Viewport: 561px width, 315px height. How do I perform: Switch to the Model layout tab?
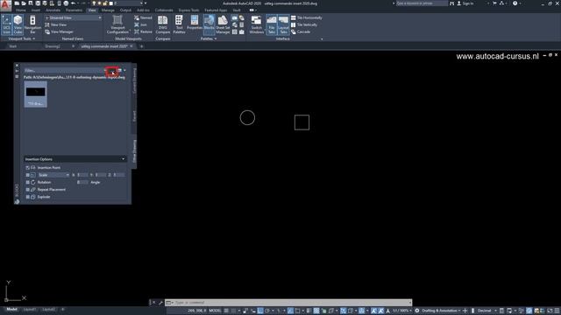pyautogui.click(x=11, y=309)
